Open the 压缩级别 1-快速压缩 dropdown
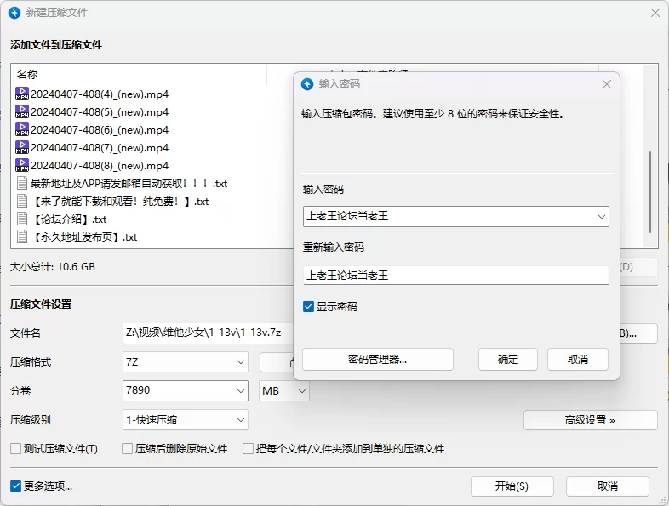The height and width of the screenshot is (506, 669). coord(241,420)
